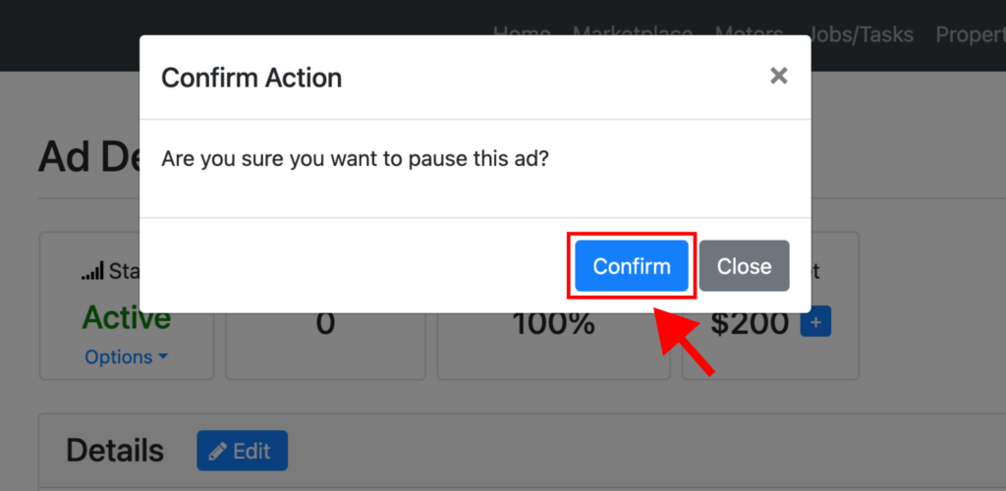1006x491 pixels.
Task: Click the Confirm Action dialog title
Action: [x=251, y=79]
